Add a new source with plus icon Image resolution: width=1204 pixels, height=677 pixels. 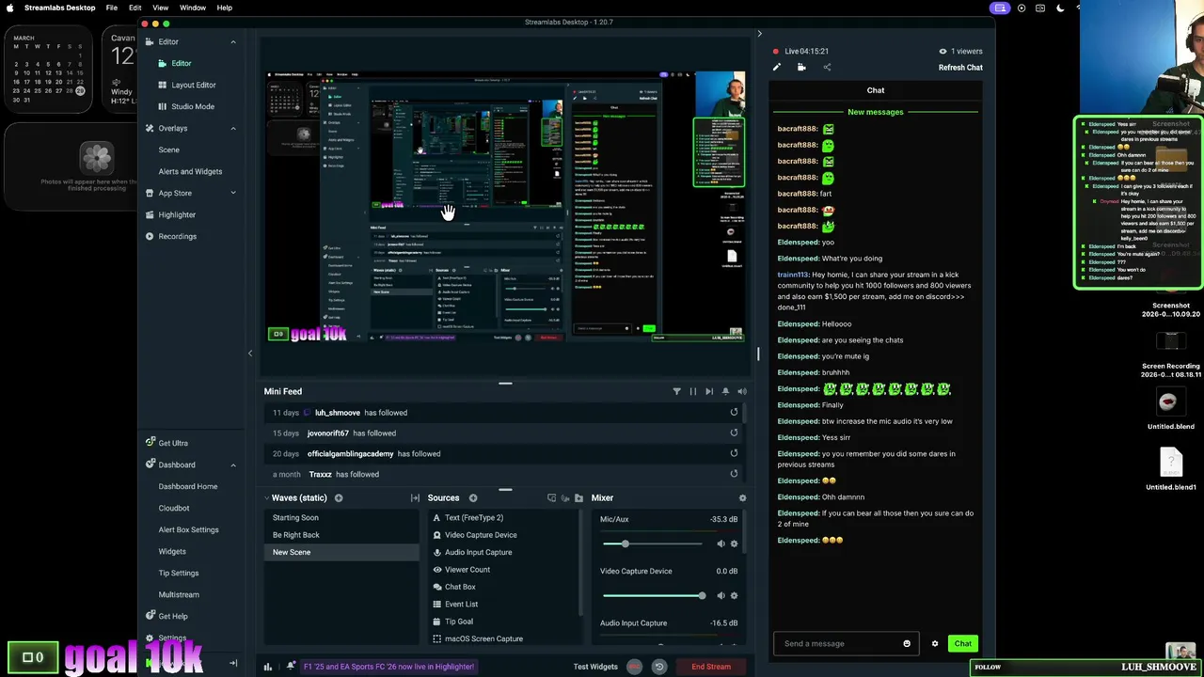click(x=473, y=498)
